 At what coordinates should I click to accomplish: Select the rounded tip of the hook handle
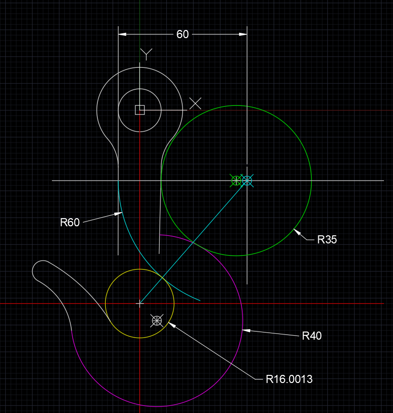39,269
